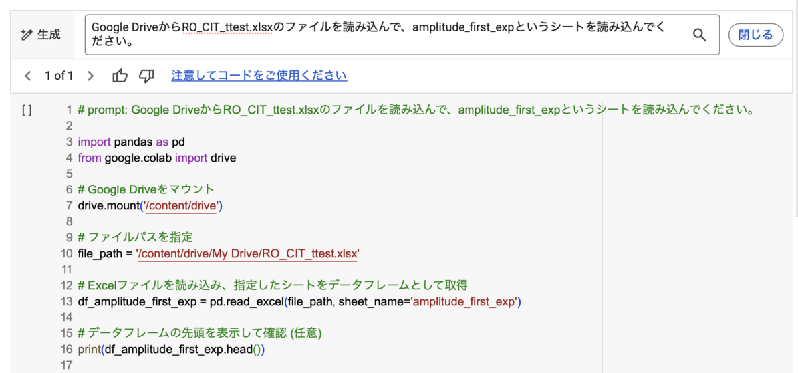
Task: Click the '# ファイルパスを指定' comment
Action: pos(136,237)
